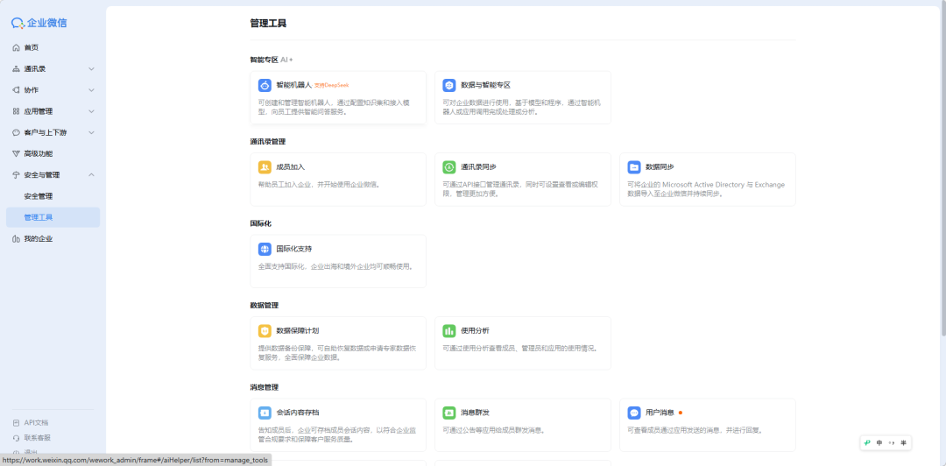
Task: Expand the 协作 chevron
Action: click(92, 90)
